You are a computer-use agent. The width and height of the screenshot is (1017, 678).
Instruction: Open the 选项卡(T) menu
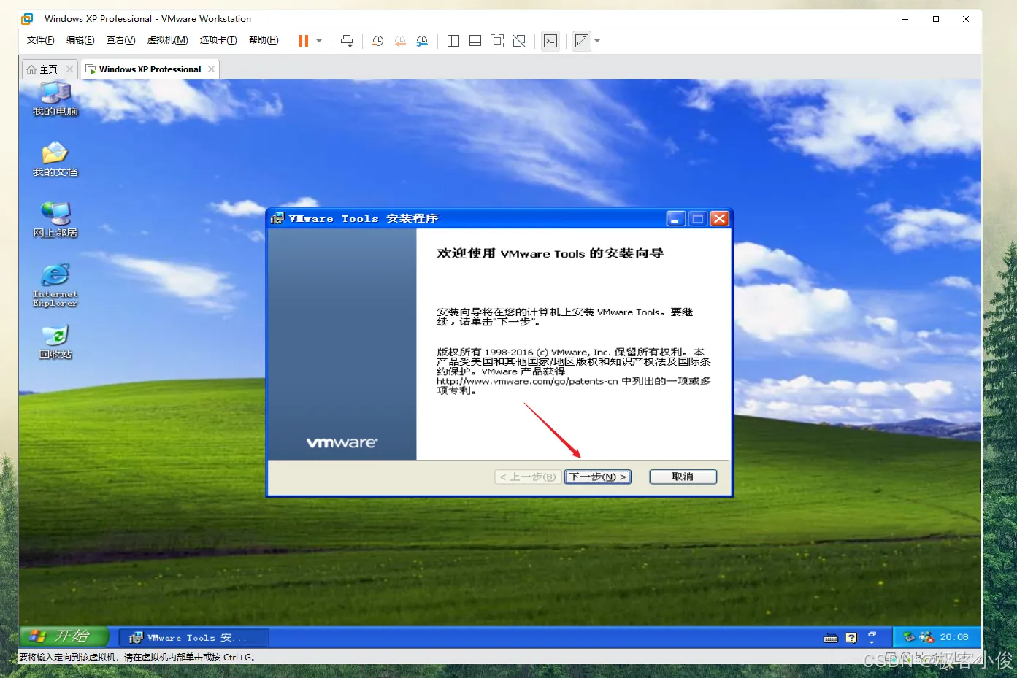click(218, 40)
